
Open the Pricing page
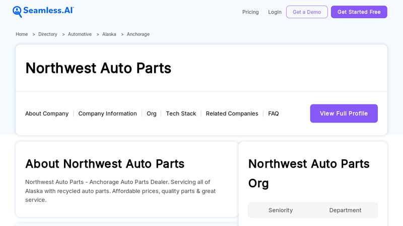(x=250, y=12)
